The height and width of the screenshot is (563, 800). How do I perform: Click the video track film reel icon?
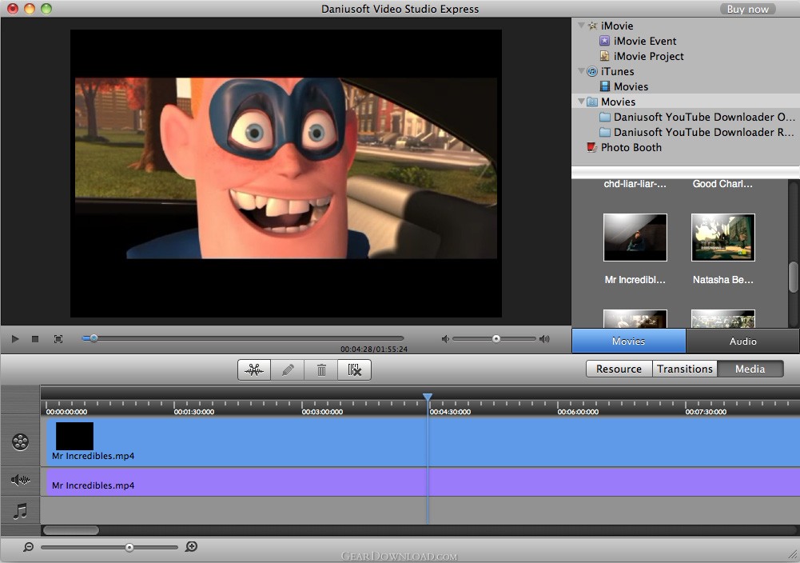click(21, 441)
